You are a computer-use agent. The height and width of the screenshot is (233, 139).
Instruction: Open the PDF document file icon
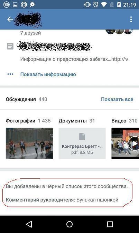pos(82,137)
